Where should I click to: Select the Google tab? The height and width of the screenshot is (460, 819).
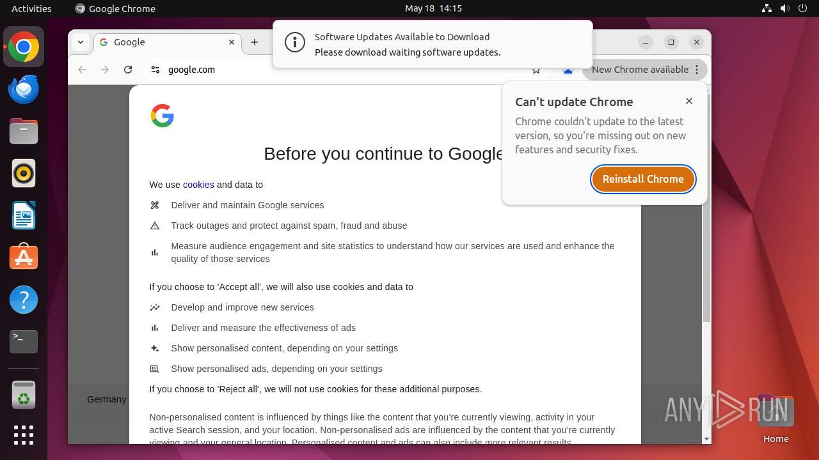pyautogui.click(x=166, y=42)
